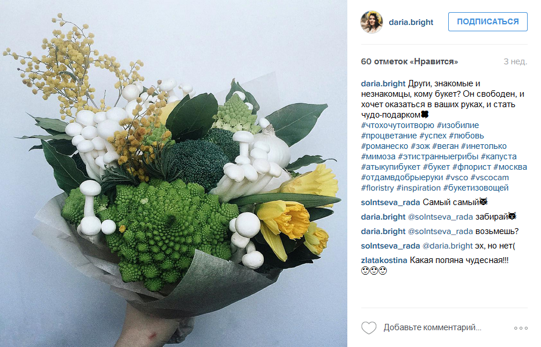Viewport: 541px width, 347px height.
Task: Open the #inspiration hashtag
Action: [x=419, y=188]
